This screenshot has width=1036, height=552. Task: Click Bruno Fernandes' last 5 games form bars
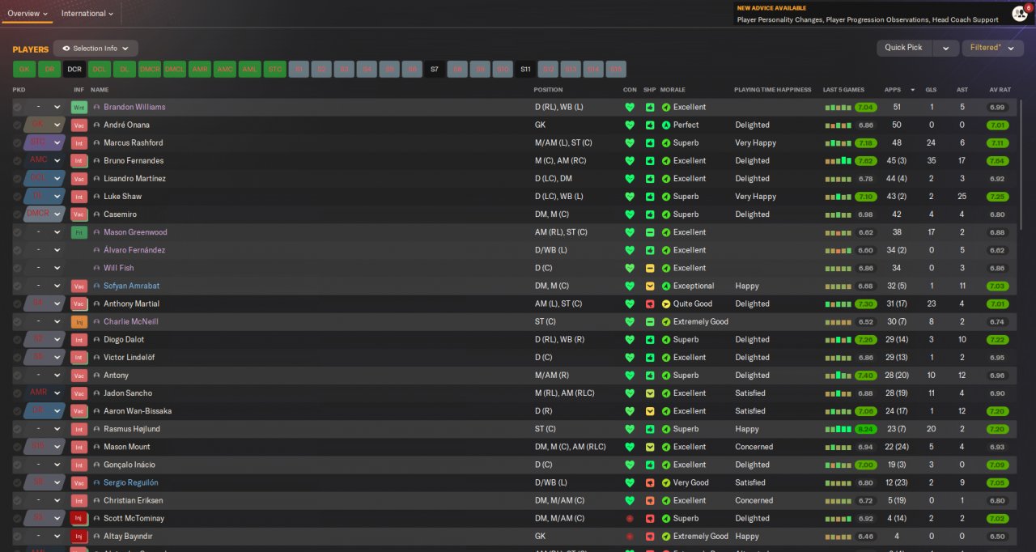click(839, 161)
